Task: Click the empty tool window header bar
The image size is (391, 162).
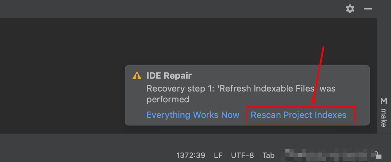Action: pyautogui.click(x=170, y=9)
